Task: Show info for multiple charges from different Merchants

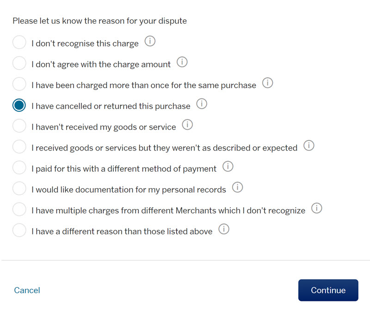Action: pos(316,208)
